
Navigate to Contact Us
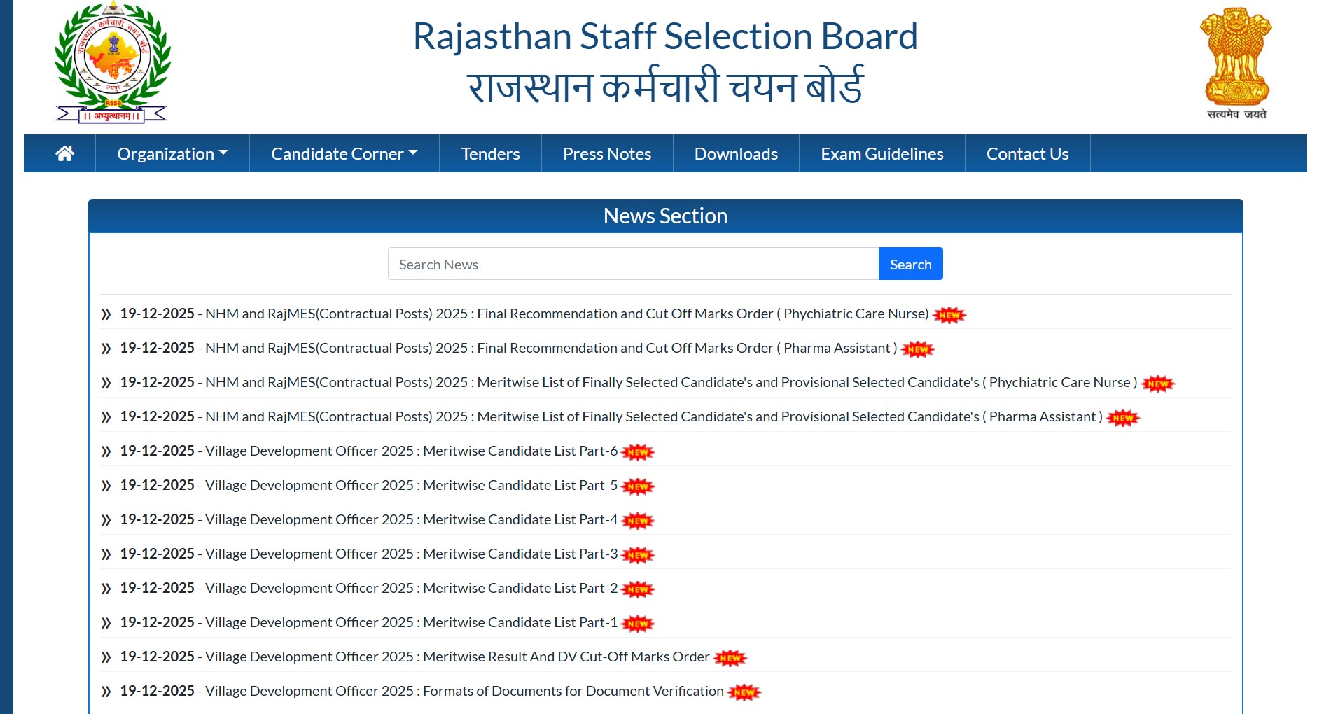(x=1027, y=153)
